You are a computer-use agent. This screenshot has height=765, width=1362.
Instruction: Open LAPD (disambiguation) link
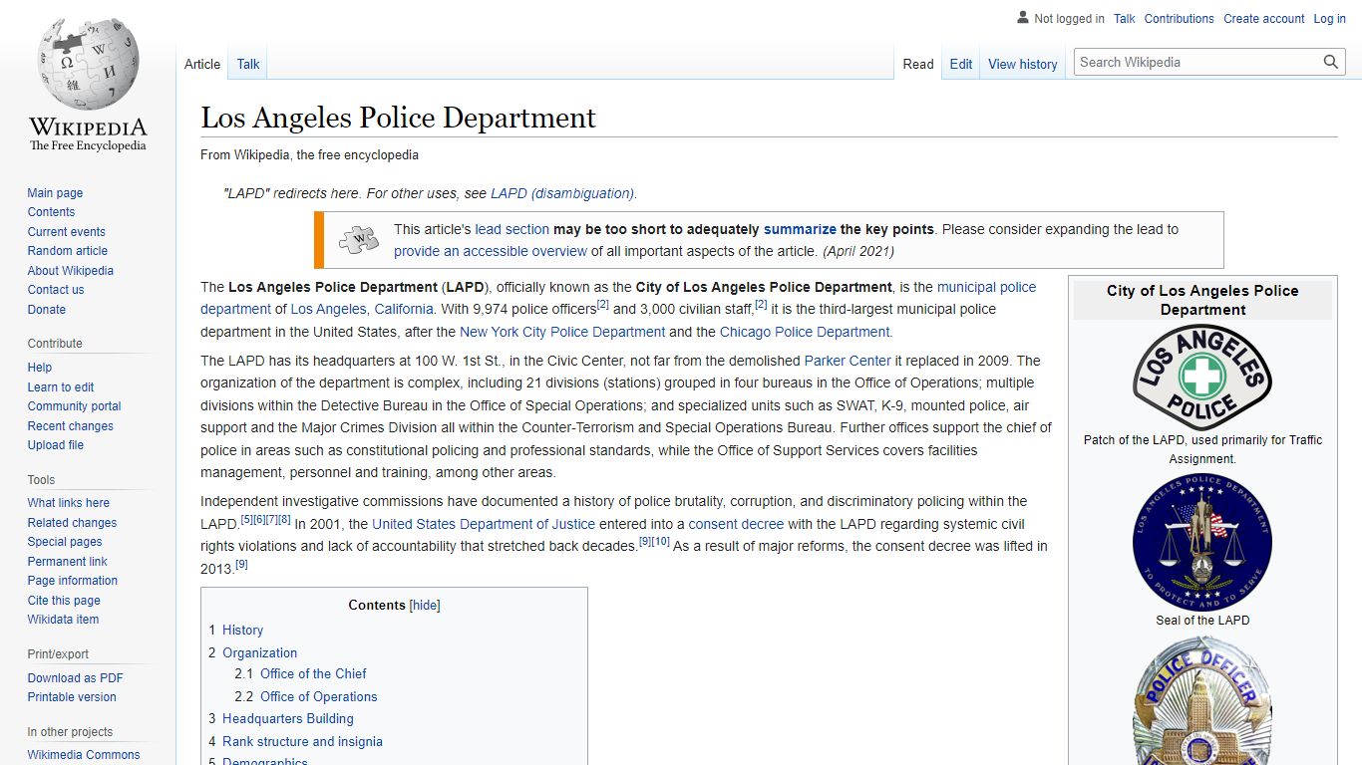(562, 193)
